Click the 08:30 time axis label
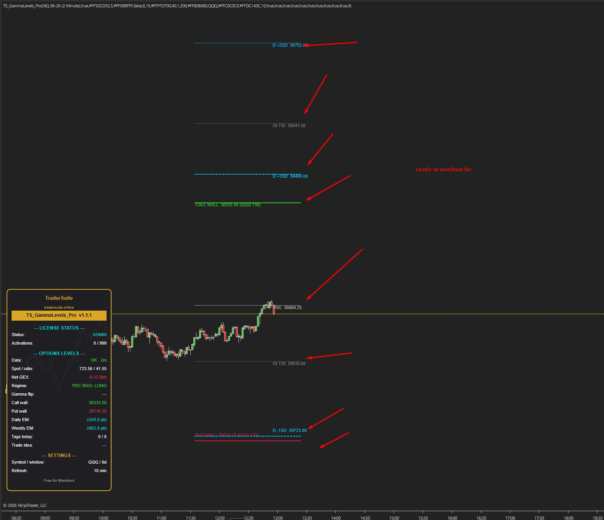Viewport: 604px width, 520px height. coord(16,518)
